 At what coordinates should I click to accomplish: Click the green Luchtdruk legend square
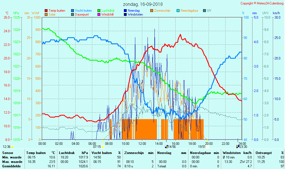pyautogui.click(x=99, y=11)
